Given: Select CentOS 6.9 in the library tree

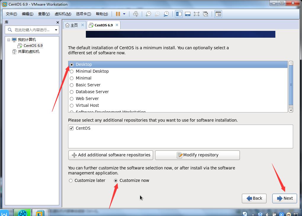Looking at the screenshot, I should (x=33, y=46).
